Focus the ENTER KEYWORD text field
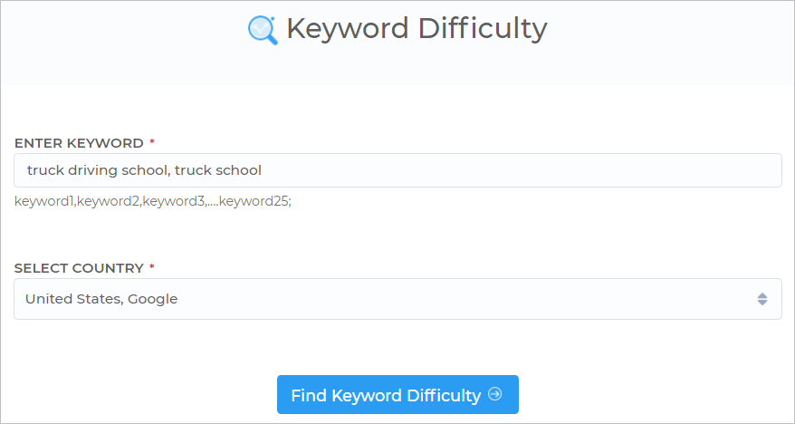The width and height of the screenshot is (795, 424). [397, 170]
